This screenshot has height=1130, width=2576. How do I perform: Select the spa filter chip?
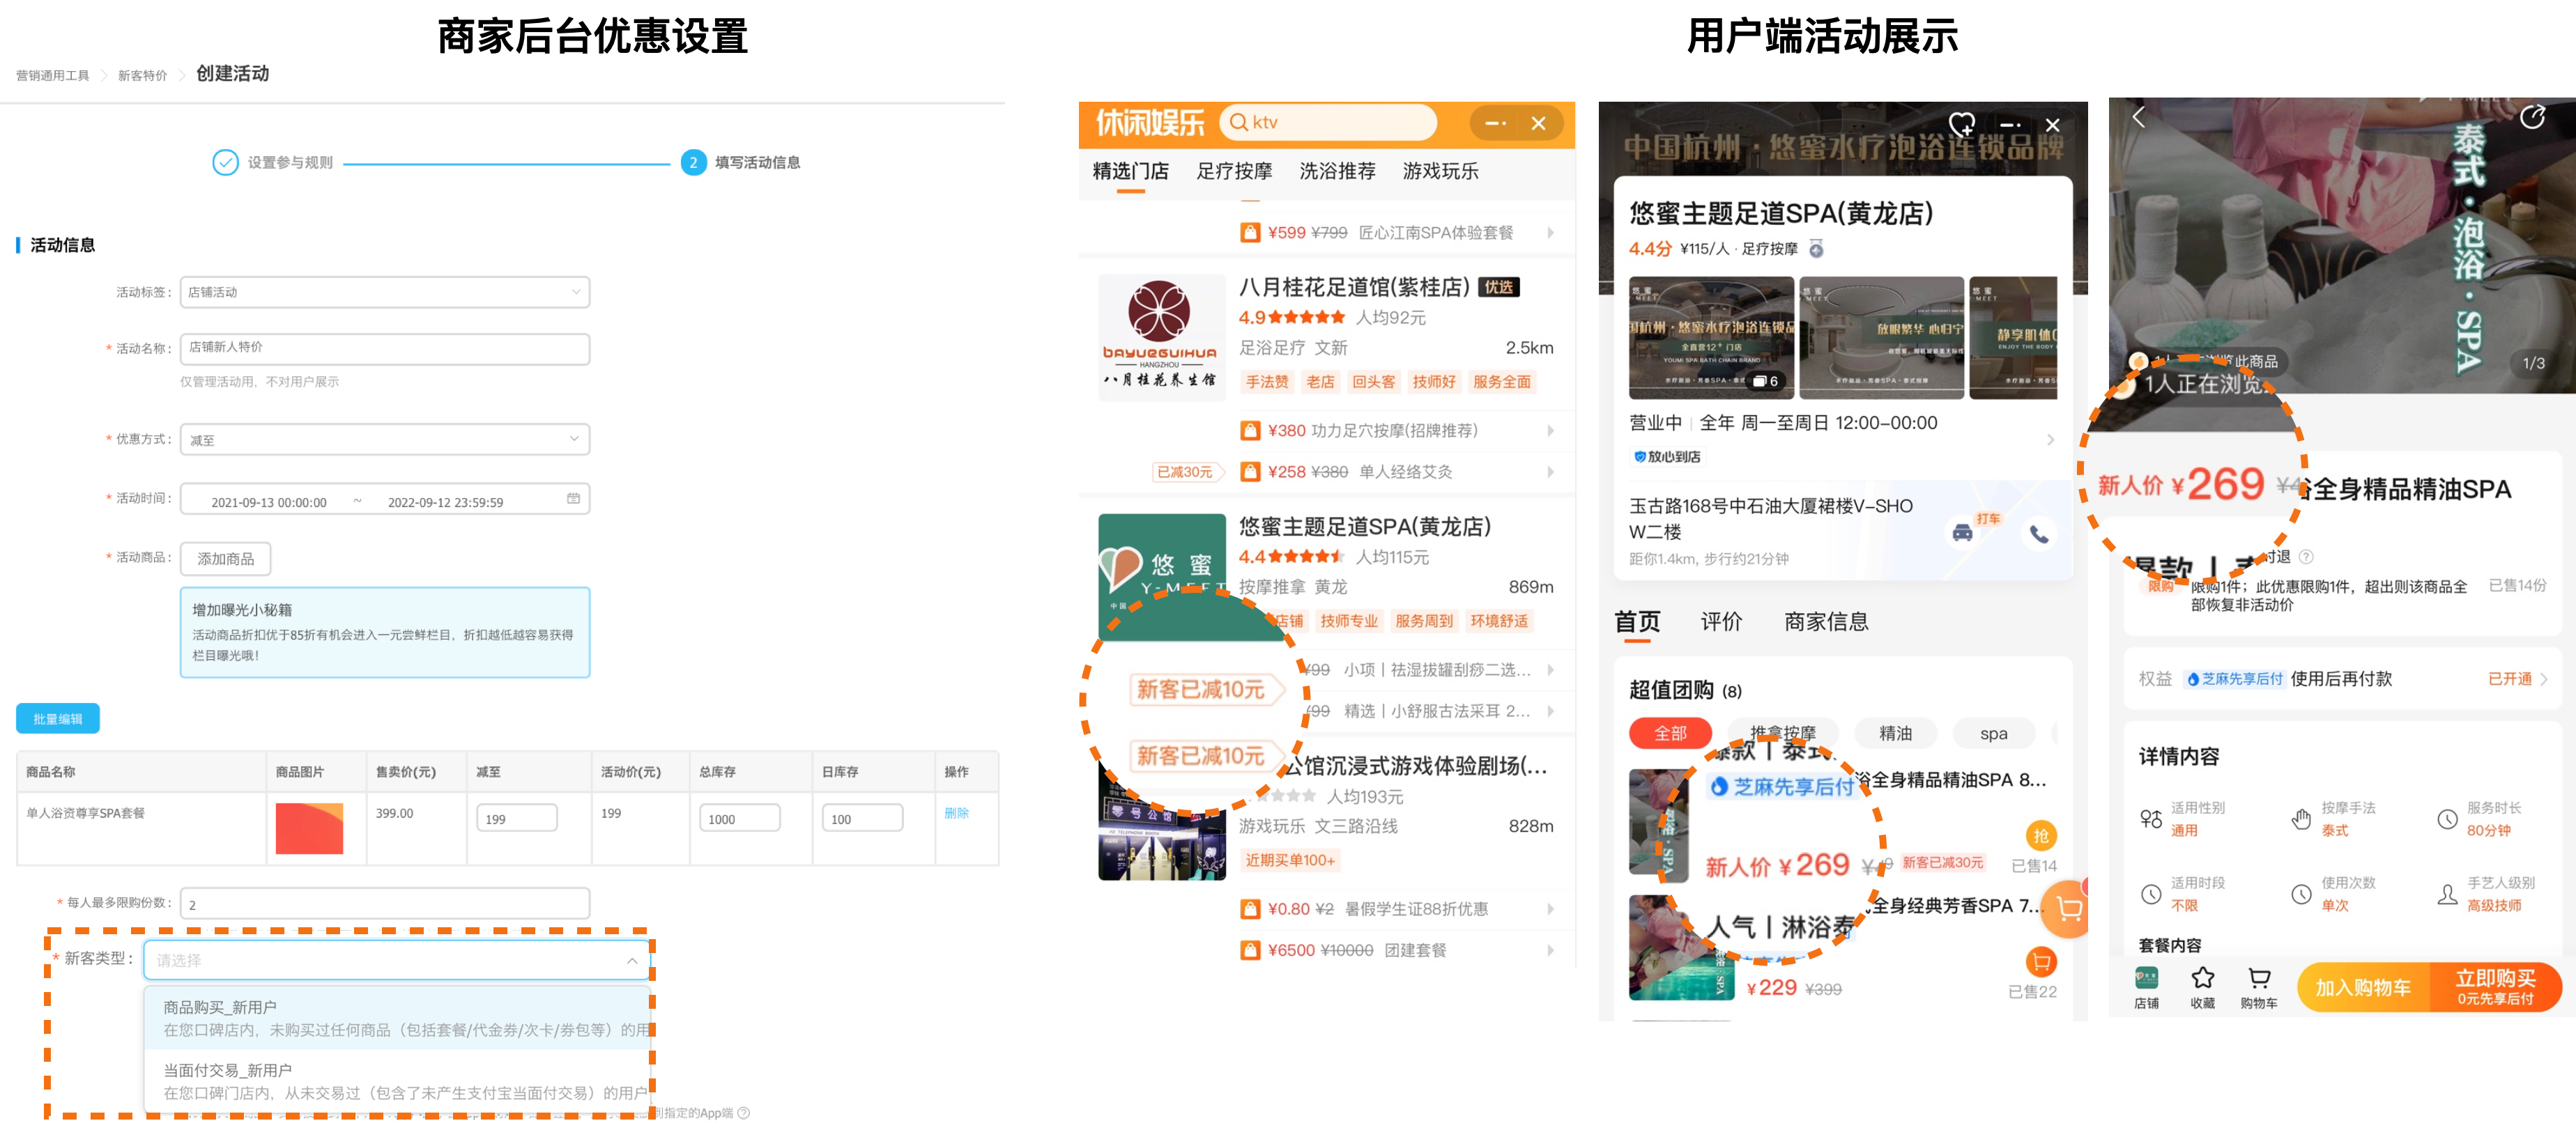pos(1993,733)
